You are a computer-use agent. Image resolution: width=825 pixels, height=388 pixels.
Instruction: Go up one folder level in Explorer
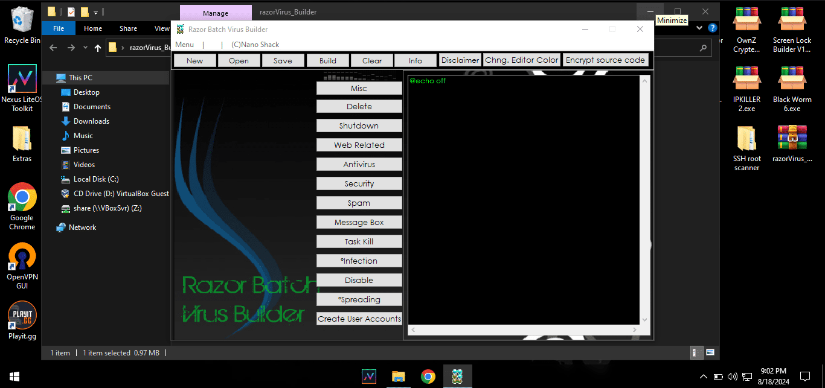tap(97, 48)
